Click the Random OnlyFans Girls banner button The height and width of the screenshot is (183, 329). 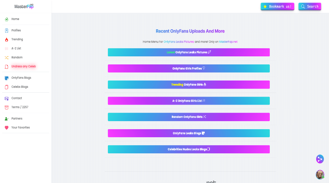point(189,117)
